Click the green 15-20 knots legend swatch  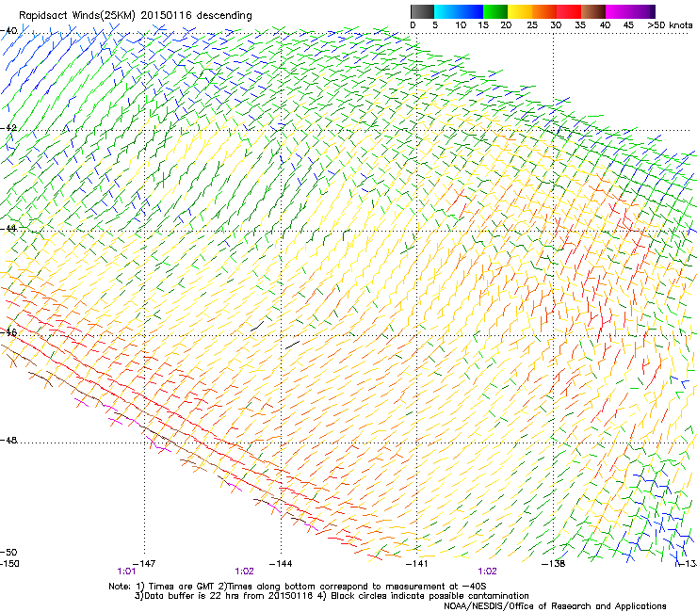coord(495,11)
